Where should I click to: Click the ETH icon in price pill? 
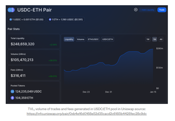50,20
